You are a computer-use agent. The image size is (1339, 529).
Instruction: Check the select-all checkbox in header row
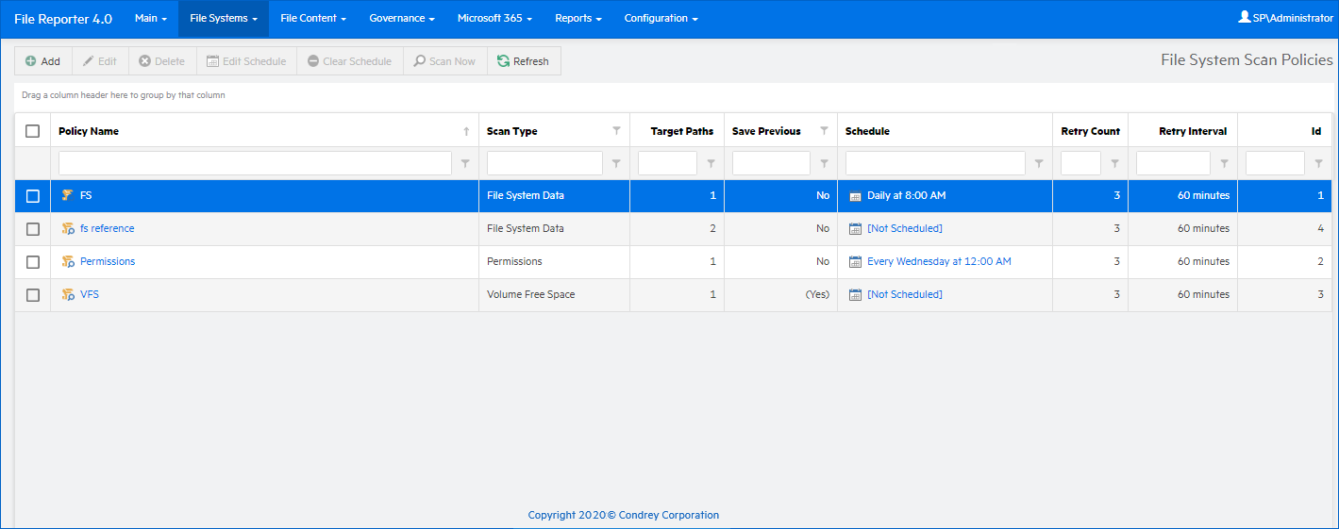pos(33,131)
